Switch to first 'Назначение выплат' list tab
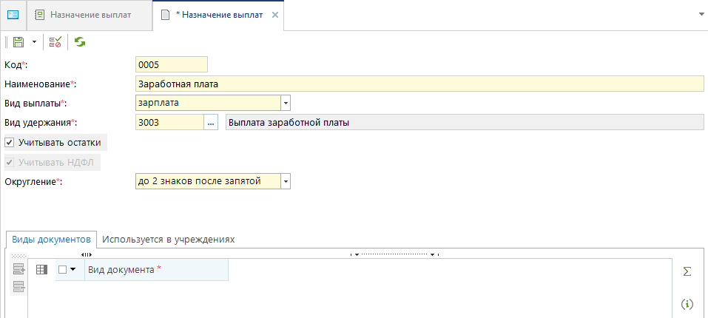Viewport: 708px width, 318px height. [x=89, y=15]
